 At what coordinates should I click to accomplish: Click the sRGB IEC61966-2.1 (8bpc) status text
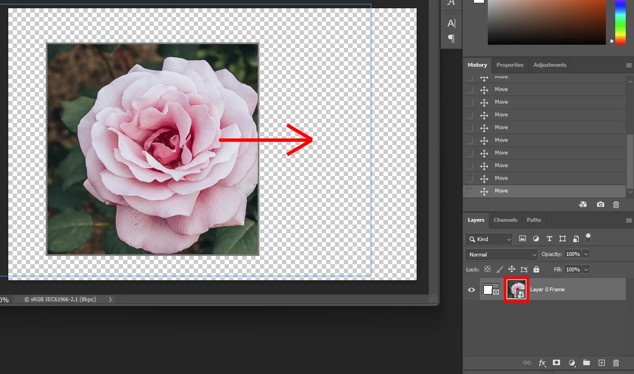(x=60, y=300)
